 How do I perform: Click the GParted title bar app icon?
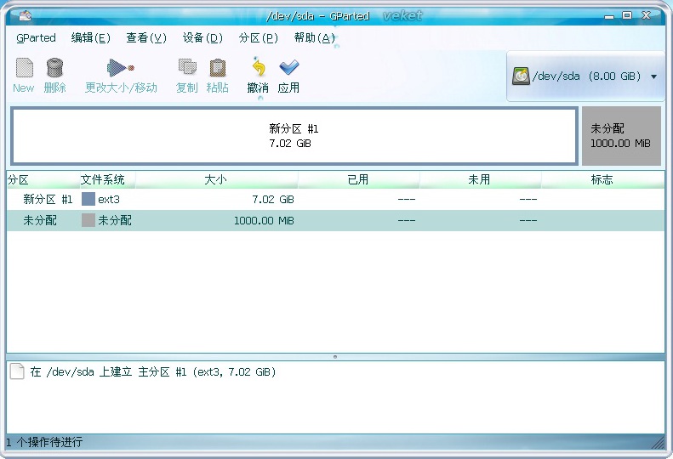point(25,15)
